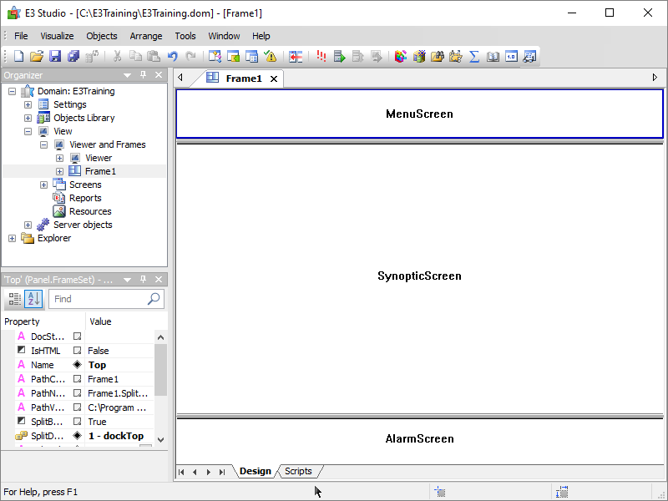Expand the Settings node in Organizer
The height and width of the screenshot is (501, 668).
point(28,104)
